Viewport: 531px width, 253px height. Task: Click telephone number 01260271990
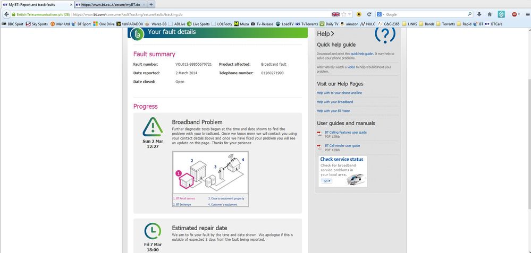click(x=273, y=73)
